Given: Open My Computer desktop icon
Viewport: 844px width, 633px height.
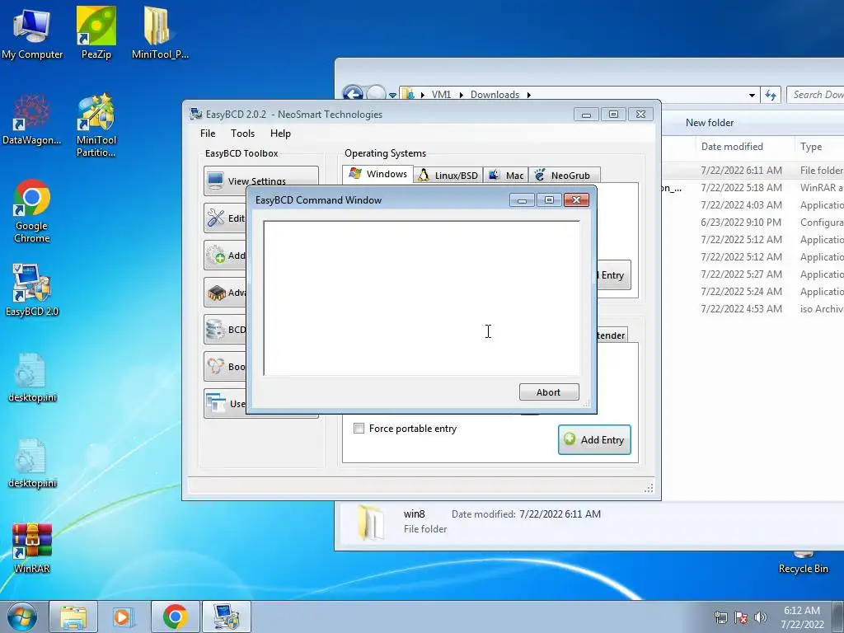Looking at the screenshot, I should point(32,33).
